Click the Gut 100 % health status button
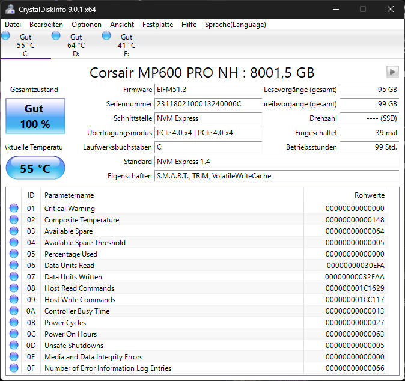The width and height of the screenshot is (405, 381). click(x=35, y=116)
